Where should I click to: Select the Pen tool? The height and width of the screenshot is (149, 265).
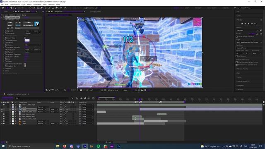41,8
